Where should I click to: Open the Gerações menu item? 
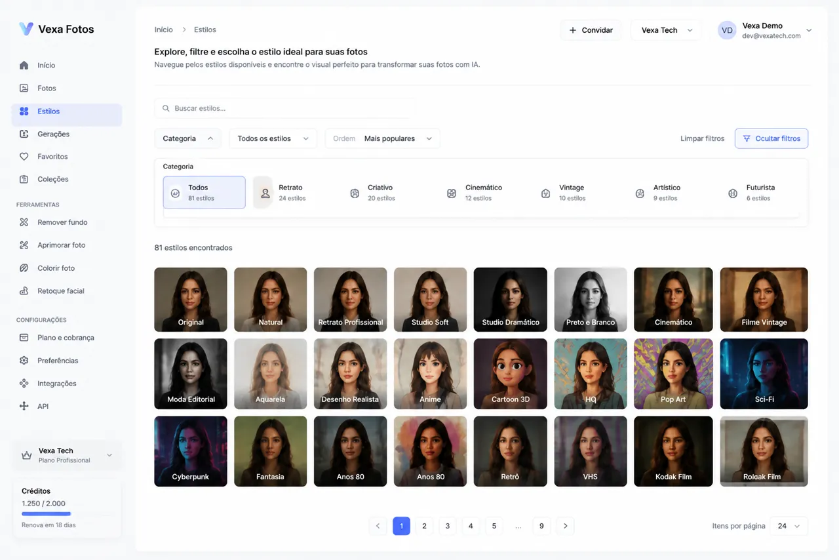(66, 134)
